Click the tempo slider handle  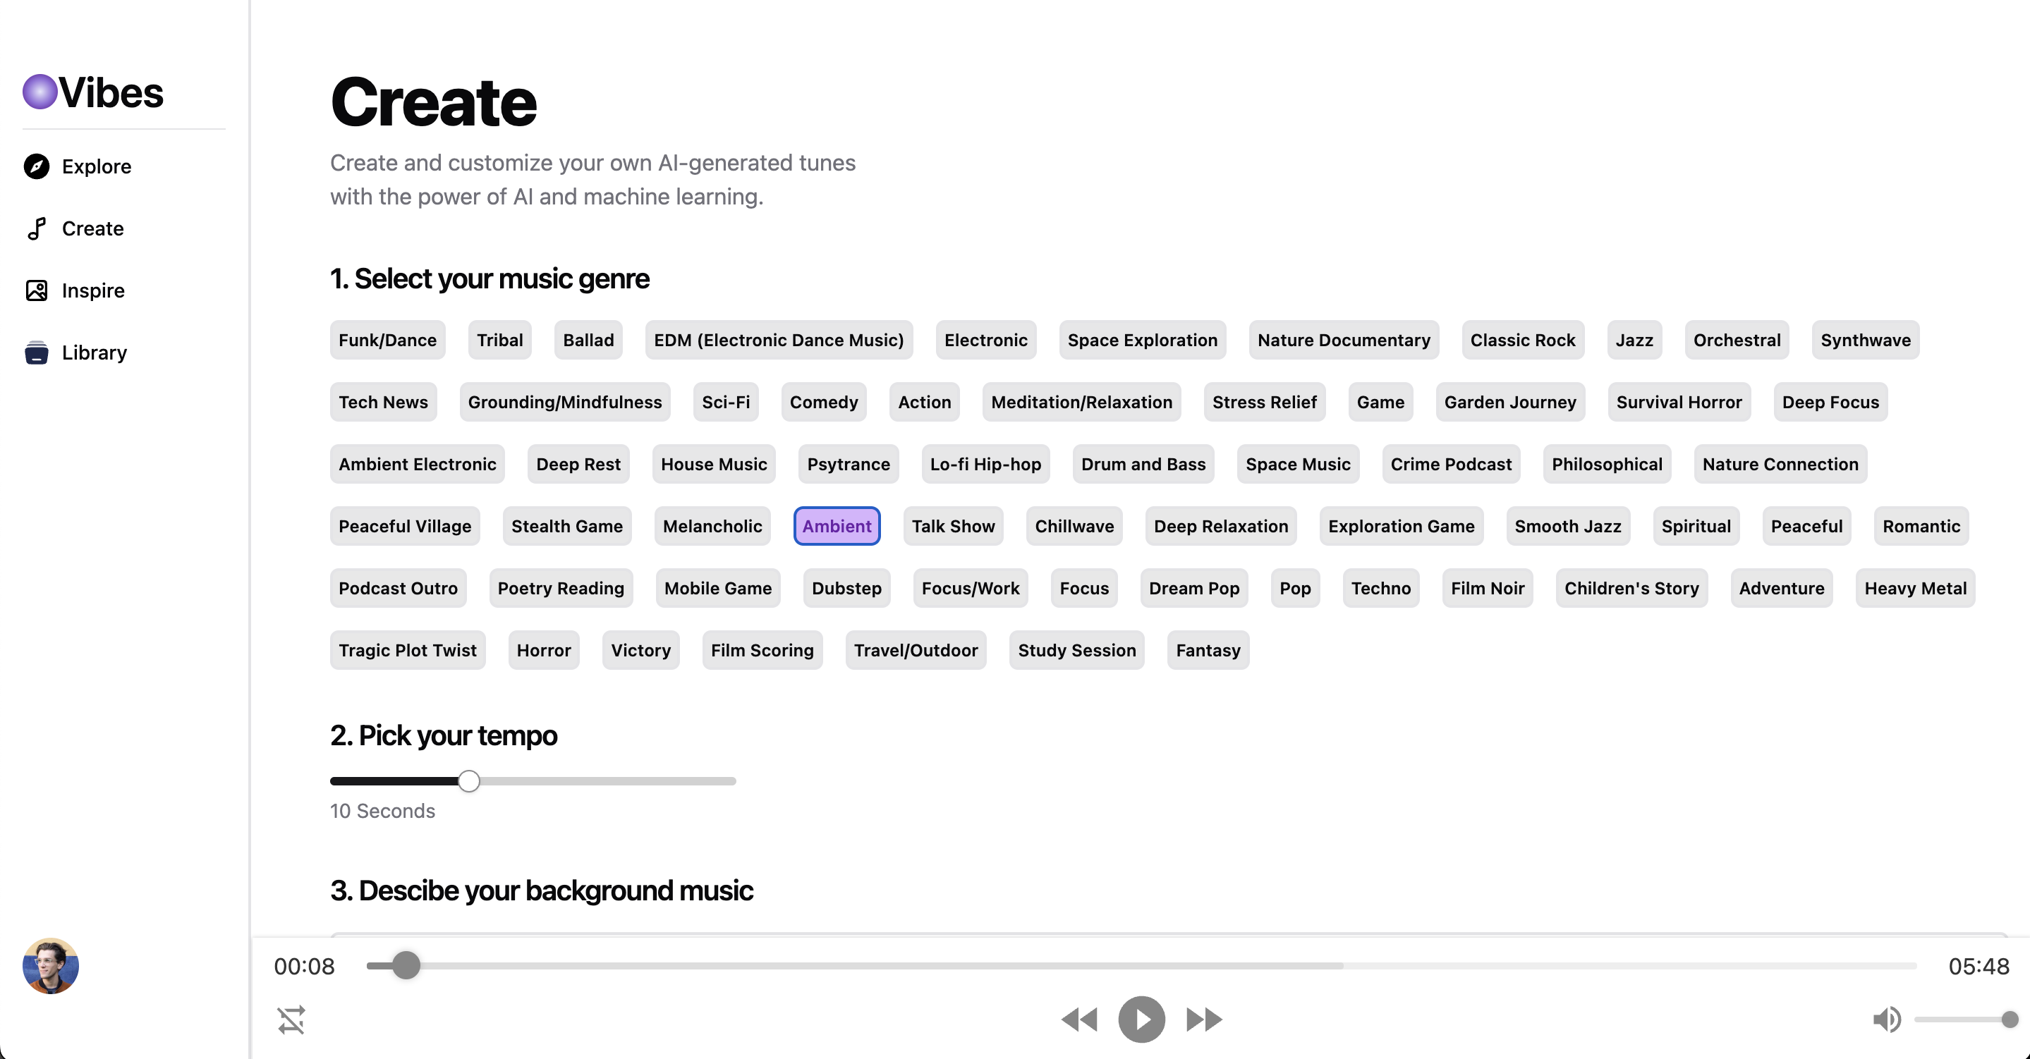click(469, 781)
